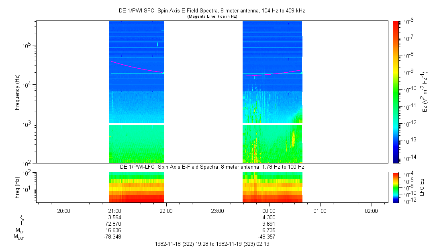This screenshot has height=249, width=435.
Task: Click the red low-frequency band first pass
Action: coord(137,199)
